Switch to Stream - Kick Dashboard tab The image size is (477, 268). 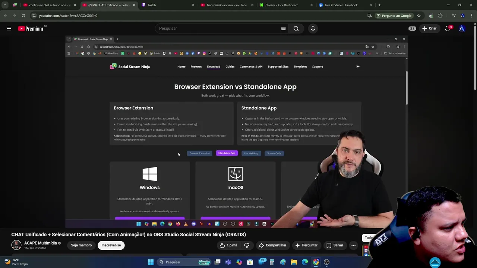click(286, 5)
